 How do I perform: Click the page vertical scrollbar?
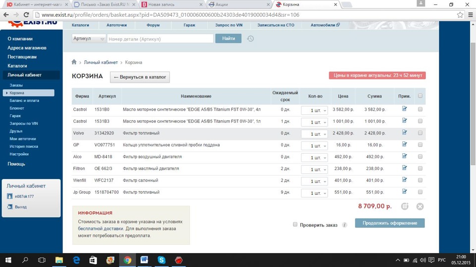coord(473,103)
